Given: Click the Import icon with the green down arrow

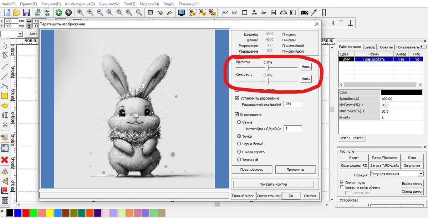Looking at the screenshot, I should point(38,13).
